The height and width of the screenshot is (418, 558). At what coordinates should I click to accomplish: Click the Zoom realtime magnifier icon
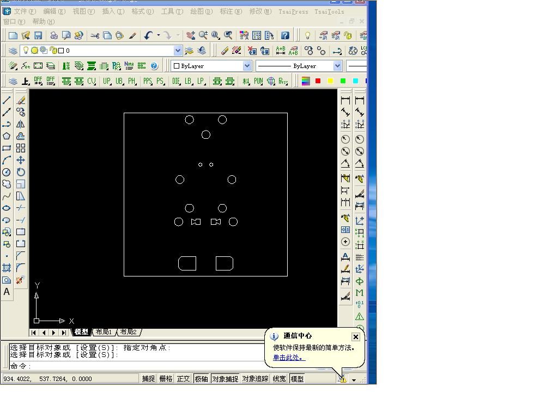pyautogui.click(x=203, y=35)
